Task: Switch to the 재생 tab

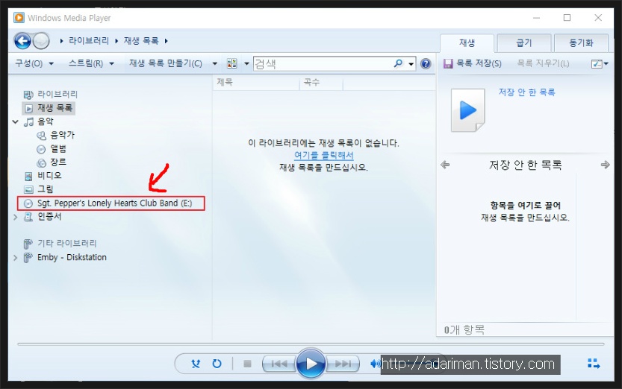Action: [x=467, y=42]
